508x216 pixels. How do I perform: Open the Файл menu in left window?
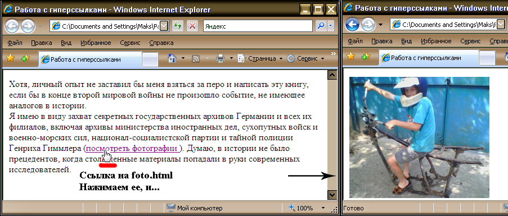[15, 43]
